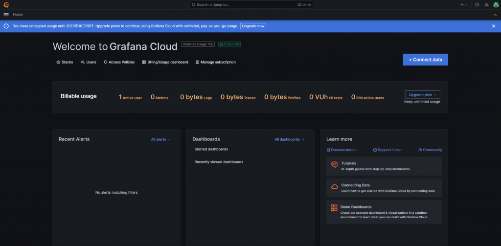The width and height of the screenshot is (501, 246).
Task: Open the user profile avatar
Action: tap(496, 5)
